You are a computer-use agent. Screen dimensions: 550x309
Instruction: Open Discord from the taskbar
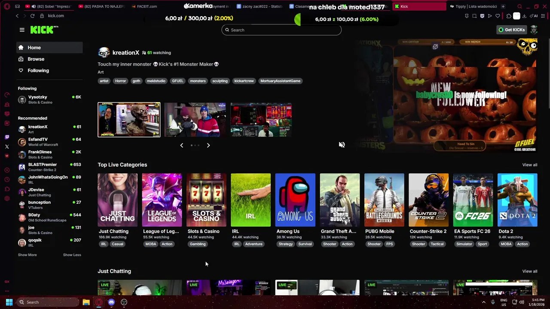111,302
